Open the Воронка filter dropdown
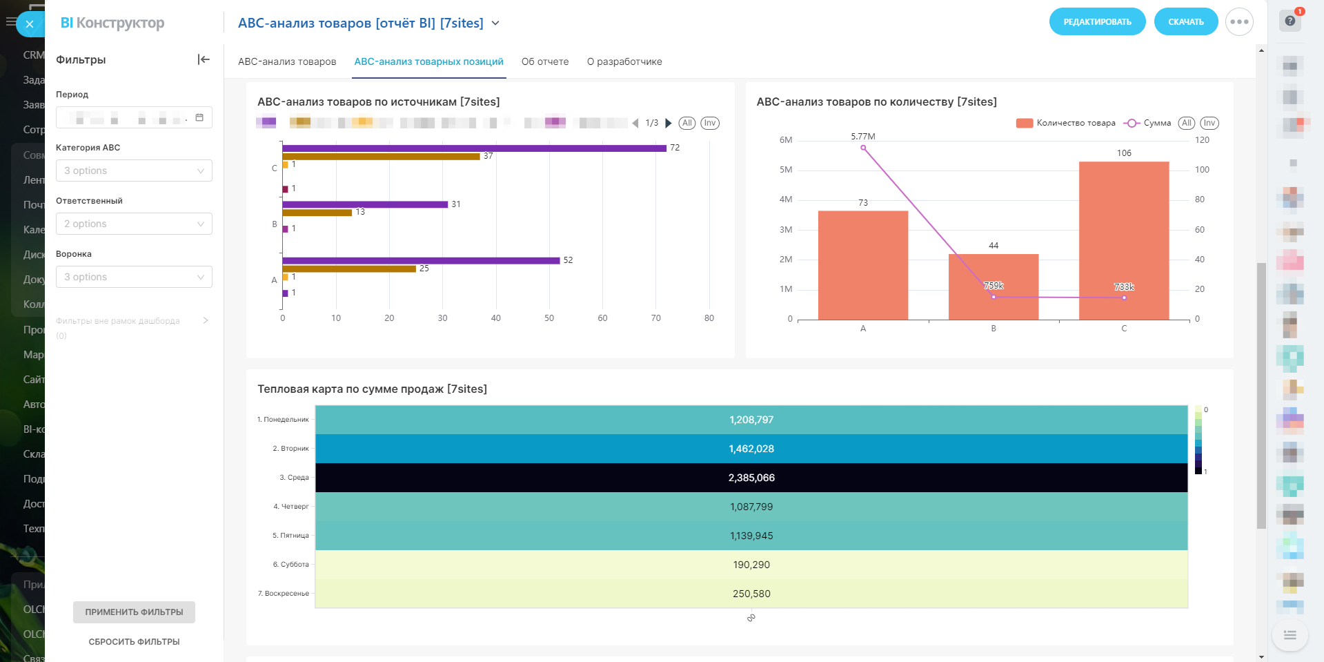Viewport: 1324px width, 662px height. click(x=134, y=277)
